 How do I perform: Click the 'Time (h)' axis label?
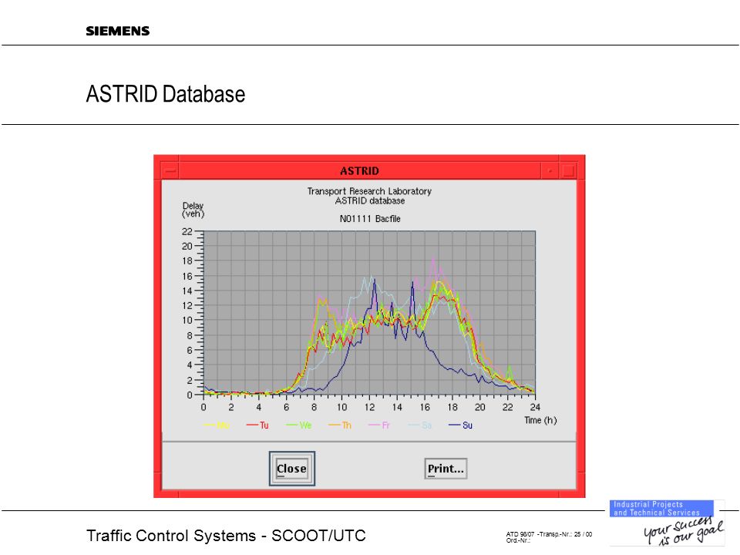540,420
